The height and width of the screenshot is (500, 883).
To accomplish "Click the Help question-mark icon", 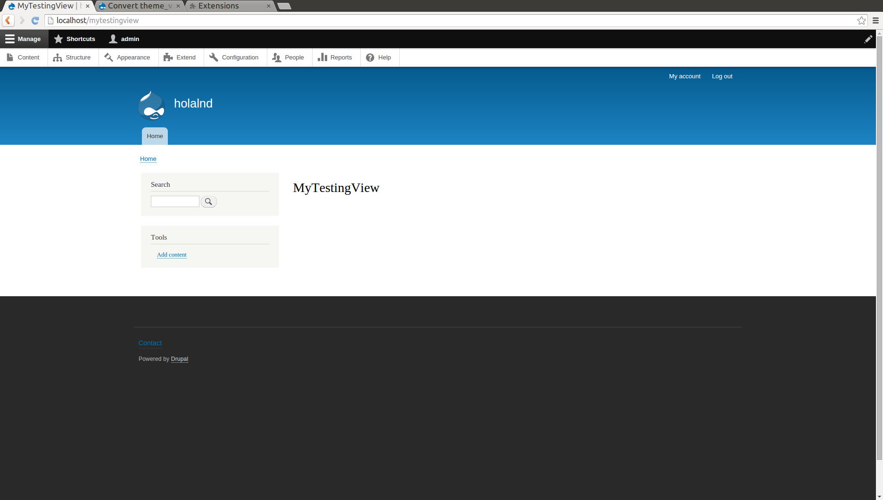I will (370, 57).
